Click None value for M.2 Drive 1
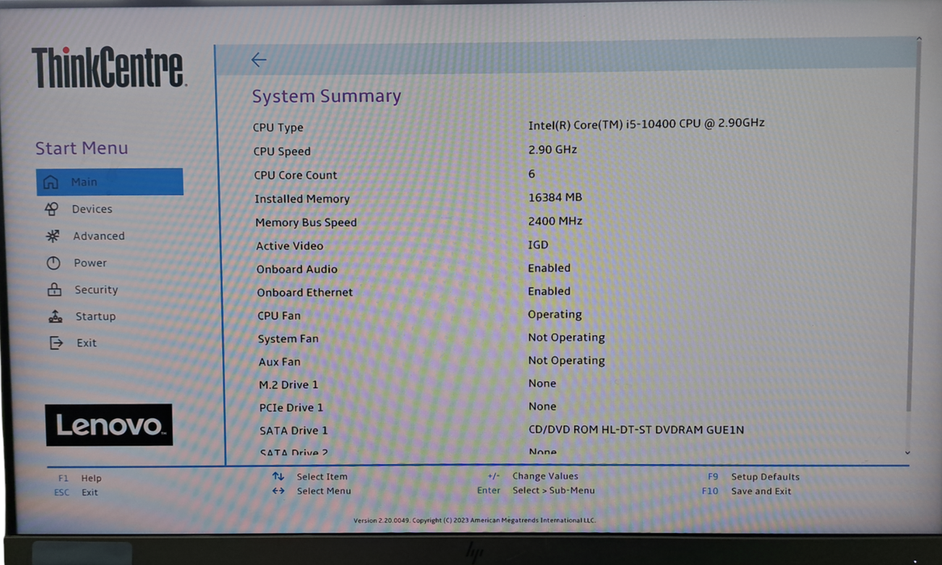The width and height of the screenshot is (942, 565). pyautogui.click(x=542, y=383)
